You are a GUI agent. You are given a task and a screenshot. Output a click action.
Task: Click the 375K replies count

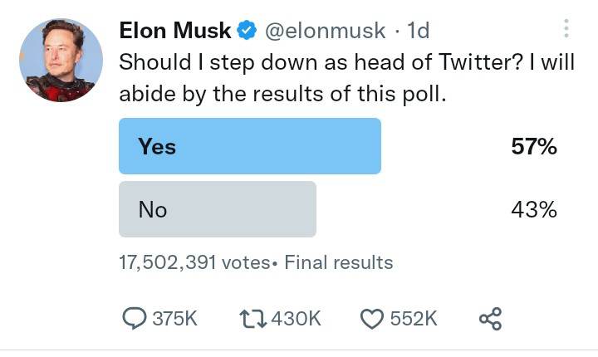click(175, 318)
